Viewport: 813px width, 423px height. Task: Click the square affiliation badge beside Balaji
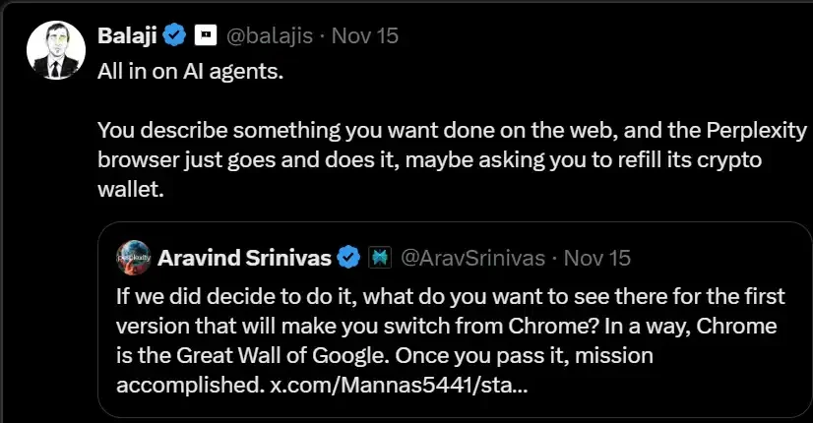[x=205, y=36]
